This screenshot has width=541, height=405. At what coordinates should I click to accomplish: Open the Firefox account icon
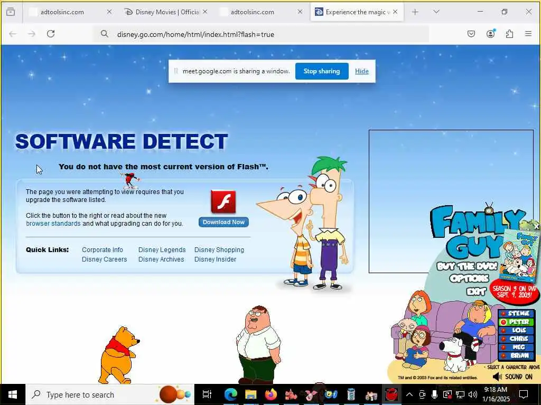coord(490,33)
